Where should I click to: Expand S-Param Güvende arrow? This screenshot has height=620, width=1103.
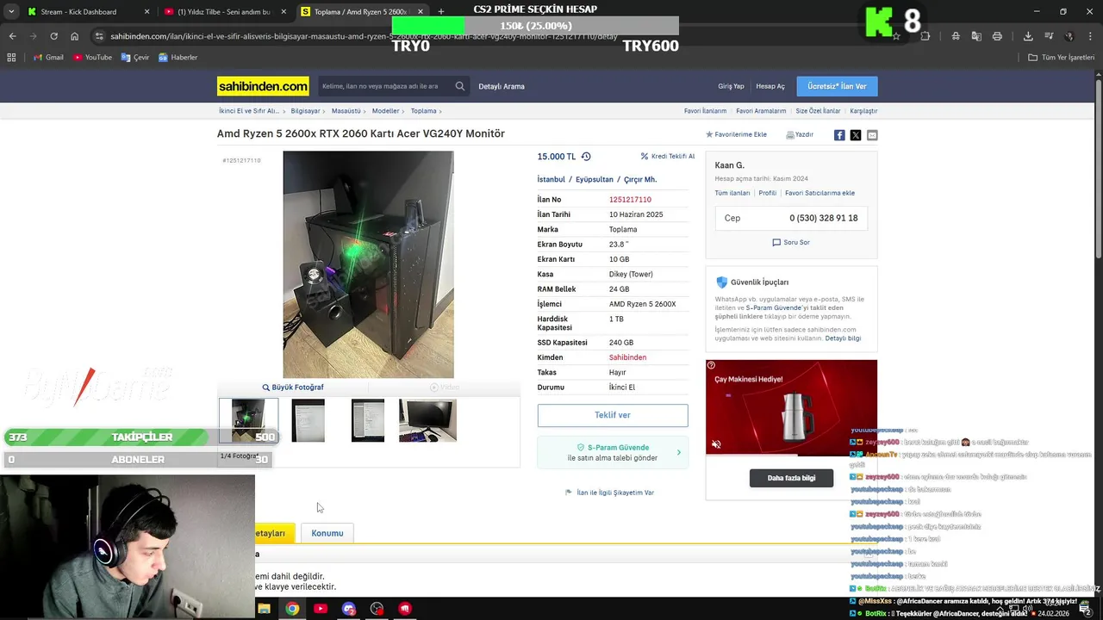pos(678,452)
